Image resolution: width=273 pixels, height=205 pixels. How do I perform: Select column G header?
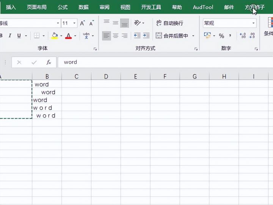pos(195,77)
